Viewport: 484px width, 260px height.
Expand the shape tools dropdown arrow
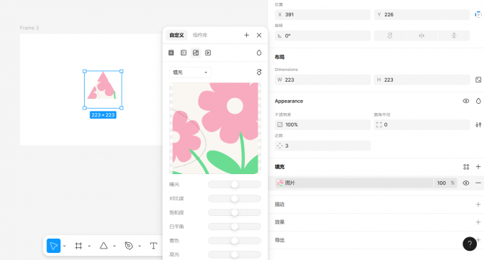tap(114, 246)
